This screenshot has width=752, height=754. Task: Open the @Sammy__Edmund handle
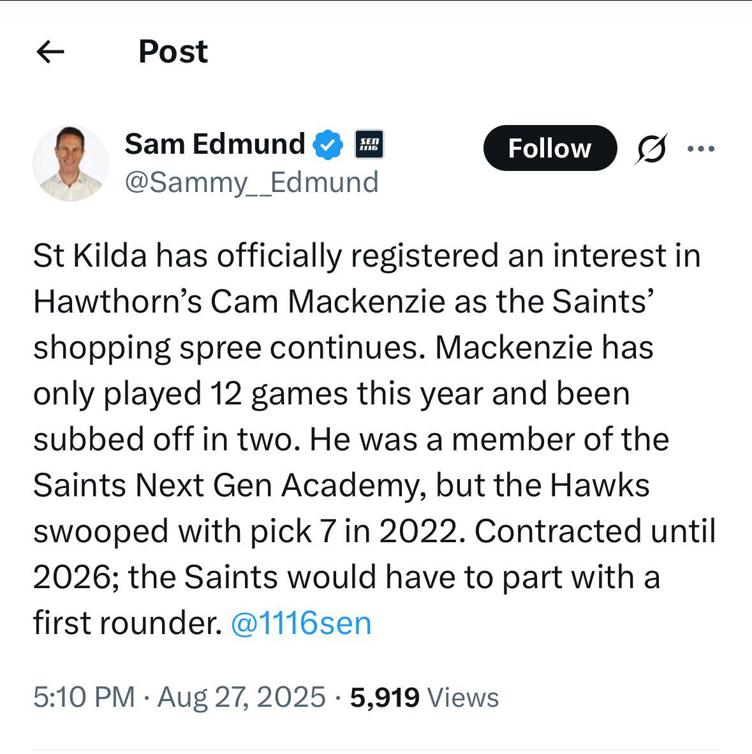pos(251,182)
